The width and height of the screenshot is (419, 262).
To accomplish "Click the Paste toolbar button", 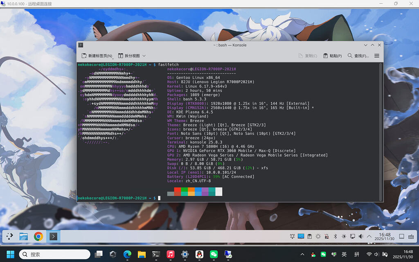I will (332, 56).
